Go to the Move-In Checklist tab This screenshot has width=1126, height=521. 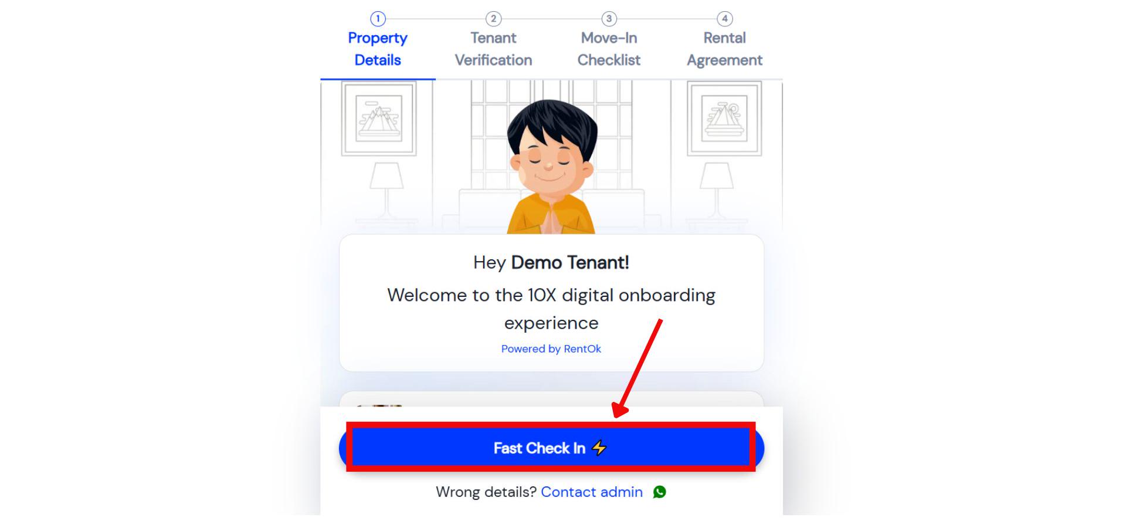[x=609, y=49]
